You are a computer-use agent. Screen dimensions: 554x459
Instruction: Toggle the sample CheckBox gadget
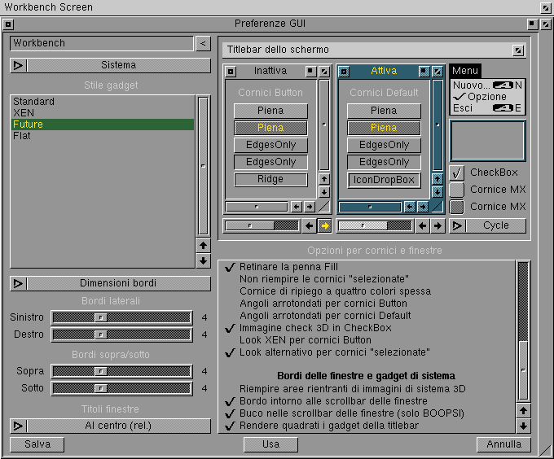(x=457, y=173)
